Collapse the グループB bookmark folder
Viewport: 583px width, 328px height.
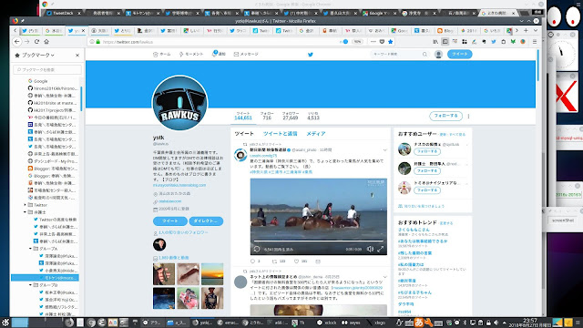pyautogui.click(x=30, y=285)
